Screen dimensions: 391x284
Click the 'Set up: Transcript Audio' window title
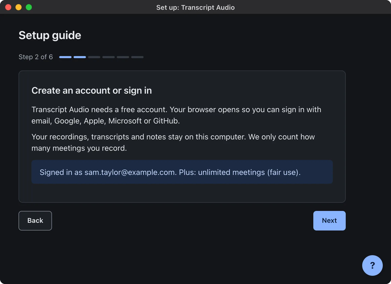pos(195,7)
